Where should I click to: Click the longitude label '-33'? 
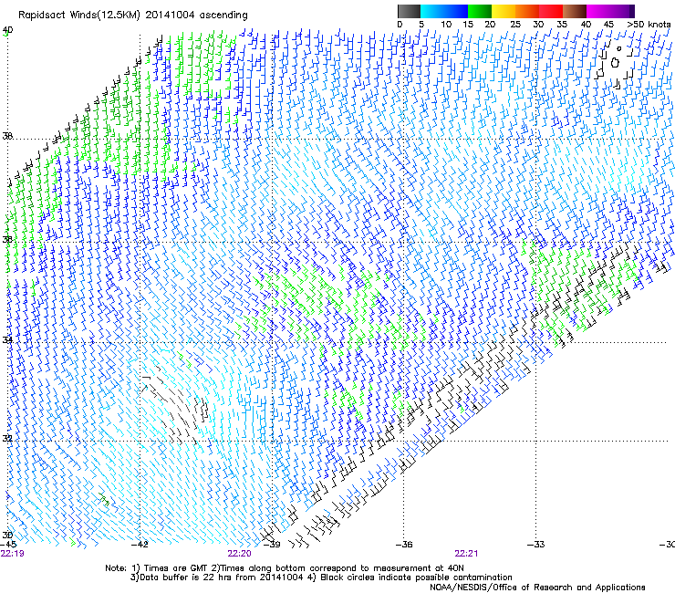tap(536, 545)
